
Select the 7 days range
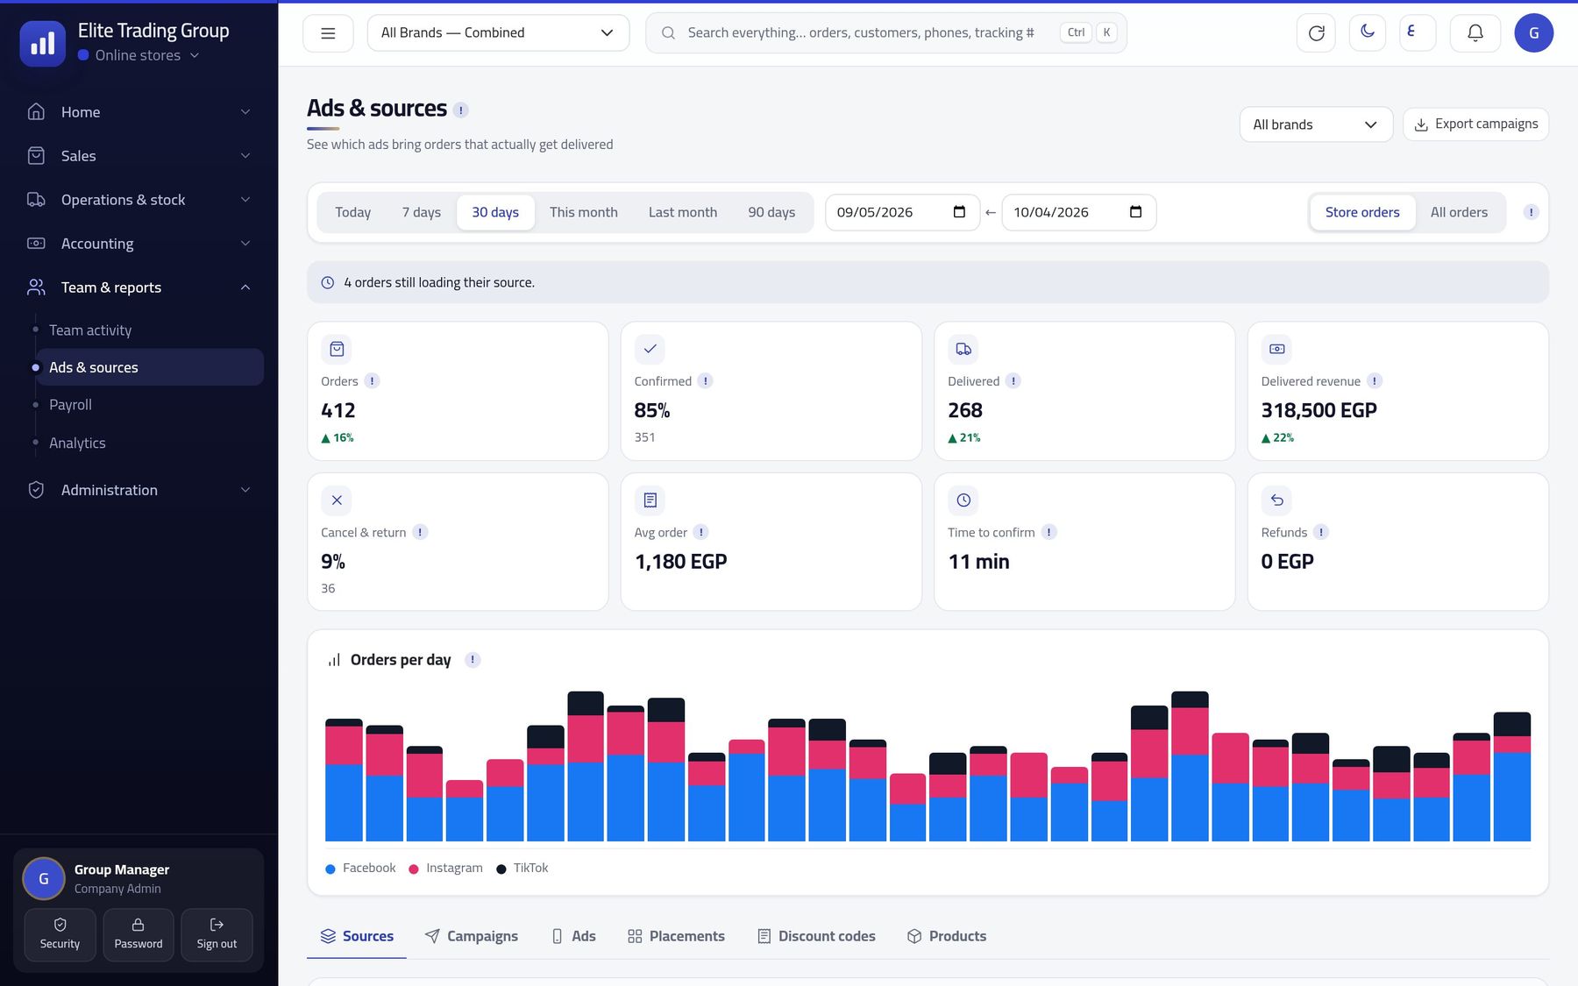pyautogui.click(x=422, y=212)
